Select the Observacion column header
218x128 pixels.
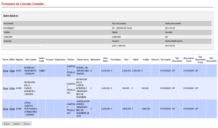tap(83, 59)
